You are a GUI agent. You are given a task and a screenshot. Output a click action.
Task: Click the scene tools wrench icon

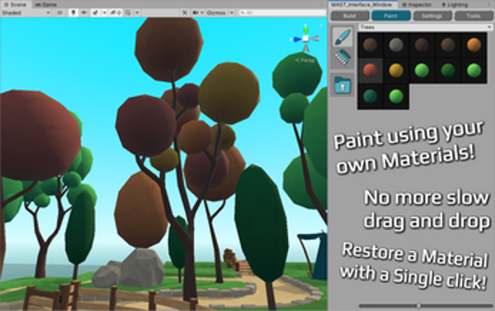[x=185, y=12]
